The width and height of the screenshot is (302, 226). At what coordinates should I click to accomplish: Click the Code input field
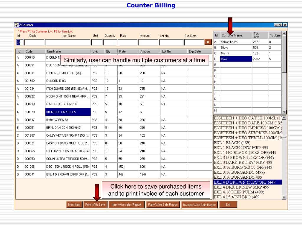coord(34,42)
